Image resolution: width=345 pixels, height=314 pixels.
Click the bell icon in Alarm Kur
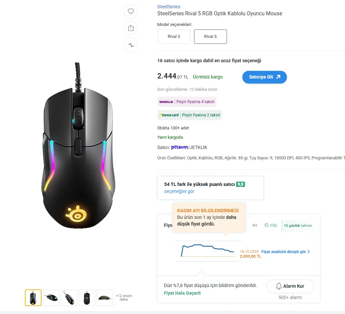coord(279,286)
